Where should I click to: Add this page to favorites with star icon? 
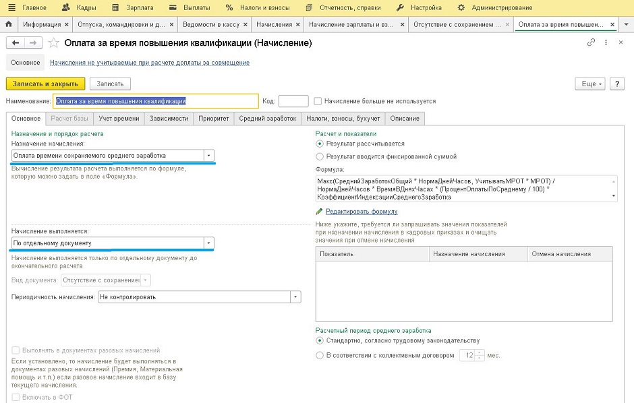click(53, 43)
